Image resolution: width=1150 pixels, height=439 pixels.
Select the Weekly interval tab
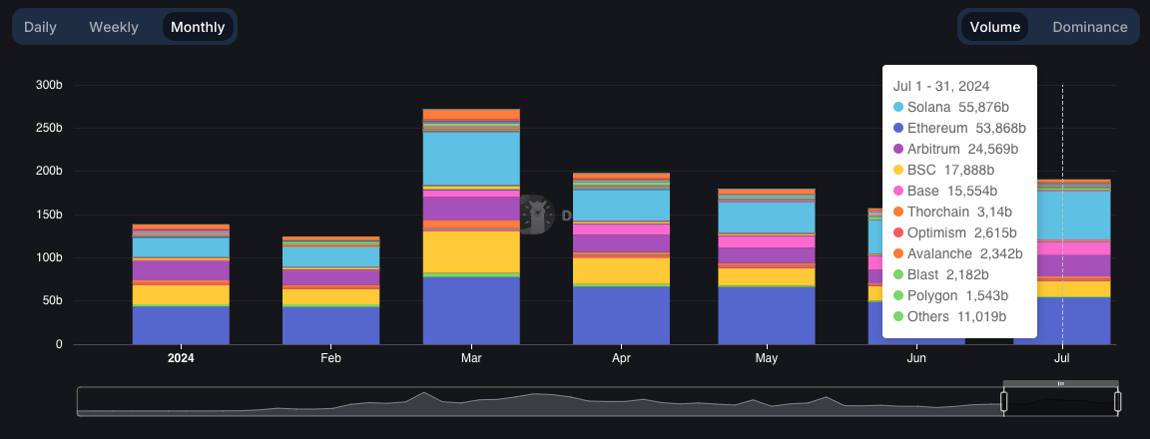tap(114, 27)
